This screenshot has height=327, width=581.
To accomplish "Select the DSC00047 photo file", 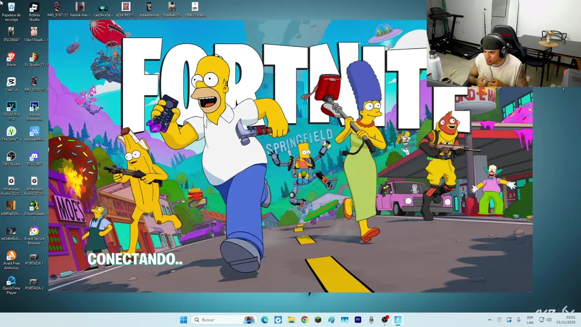I will 11,35.
